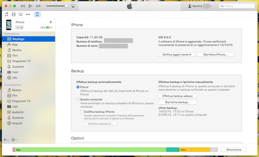Click the gray free-space storage segment
The image size is (259, 157).
point(214,150)
